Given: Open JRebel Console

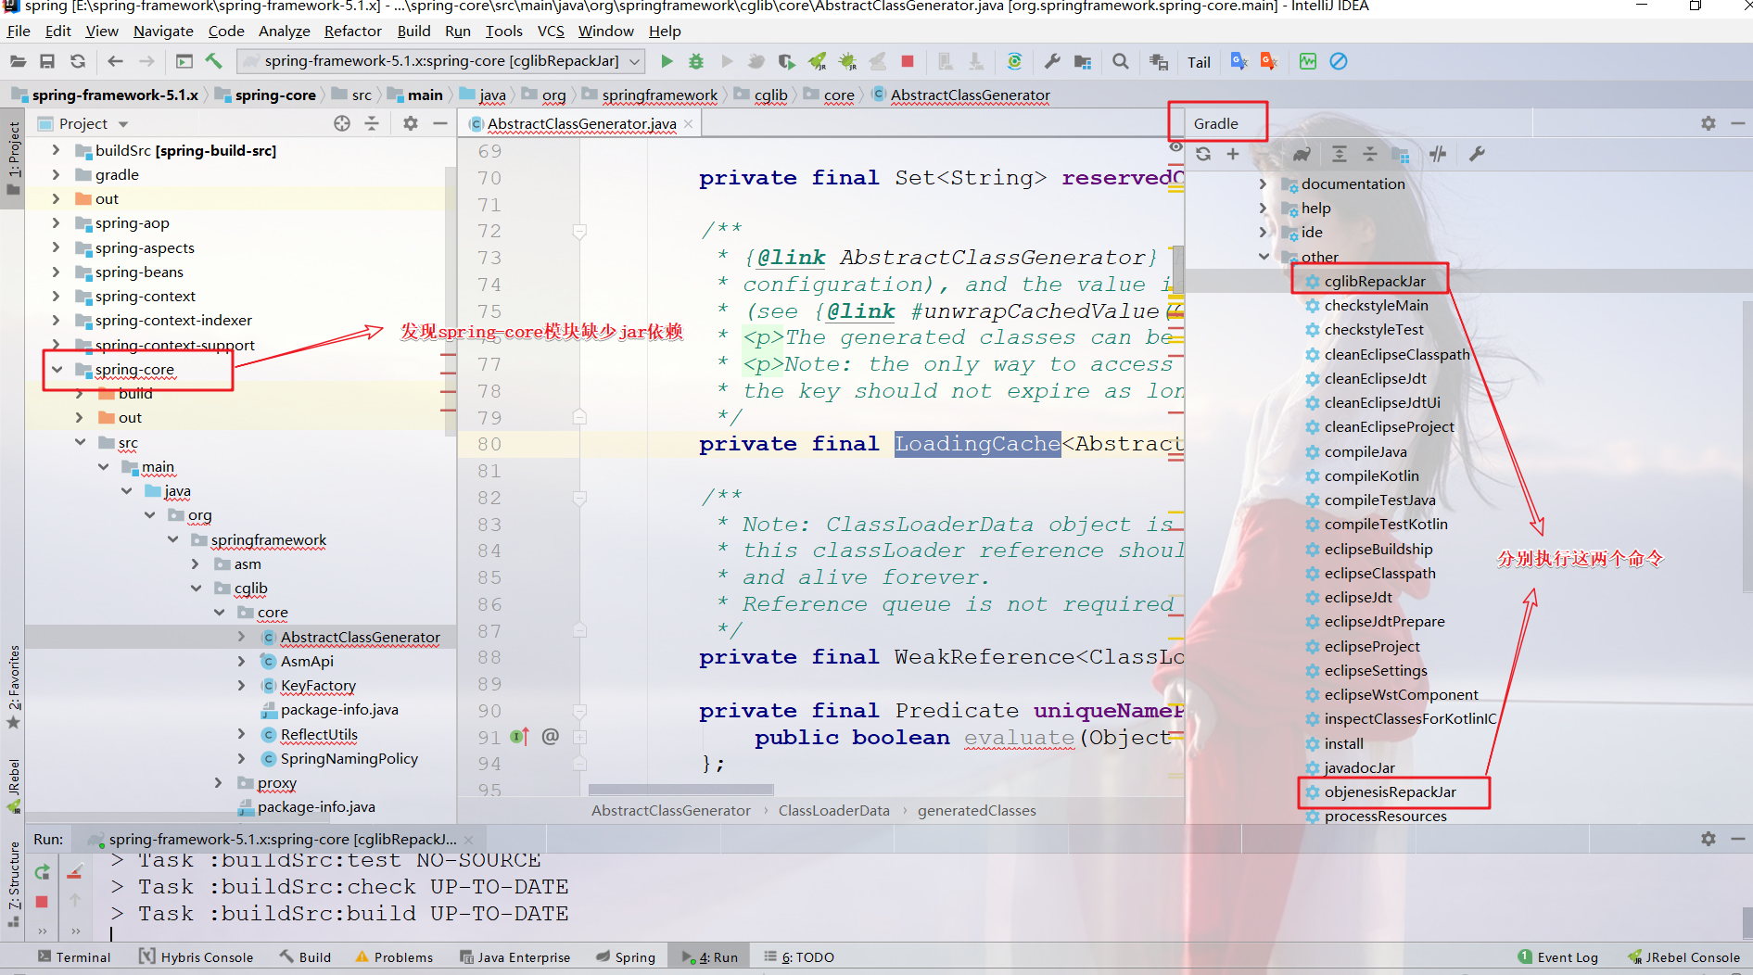Looking at the screenshot, I should [1683, 957].
